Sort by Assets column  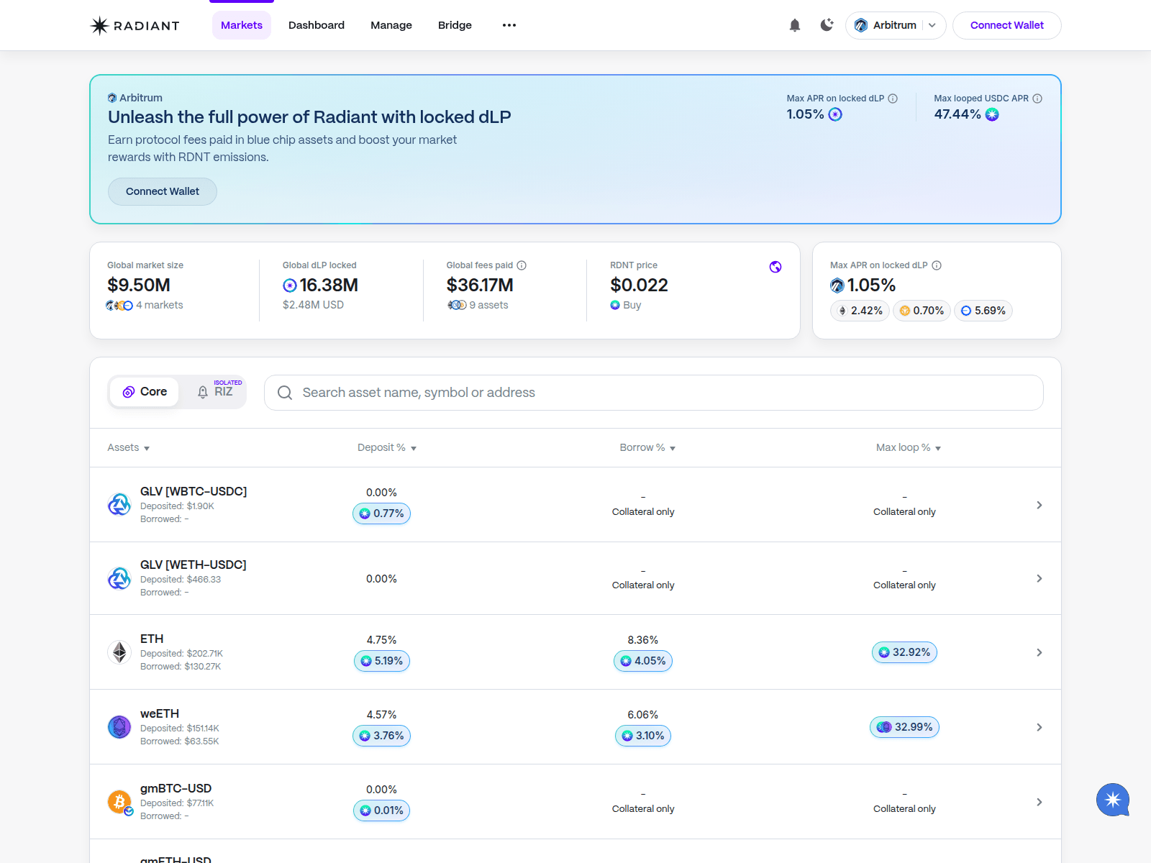(x=129, y=447)
